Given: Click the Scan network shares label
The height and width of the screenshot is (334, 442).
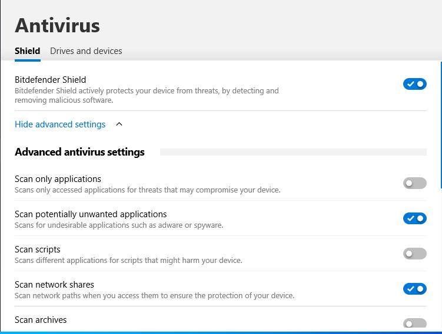Looking at the screenshot, I should click(x=54, y=285).
